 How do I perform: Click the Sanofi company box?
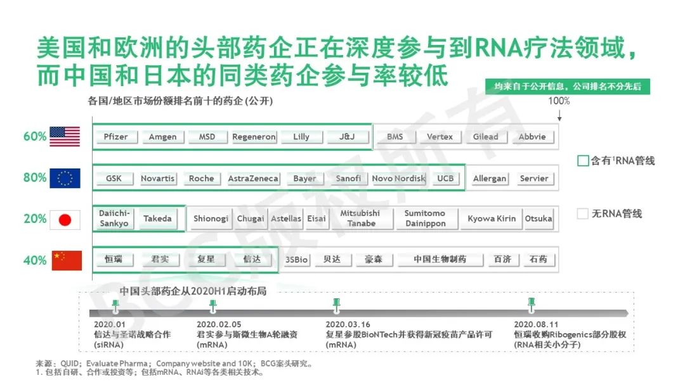click(348, 179)
